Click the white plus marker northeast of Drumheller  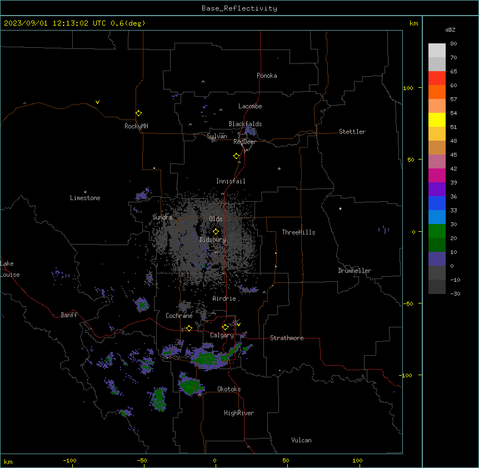pos(340,208)
